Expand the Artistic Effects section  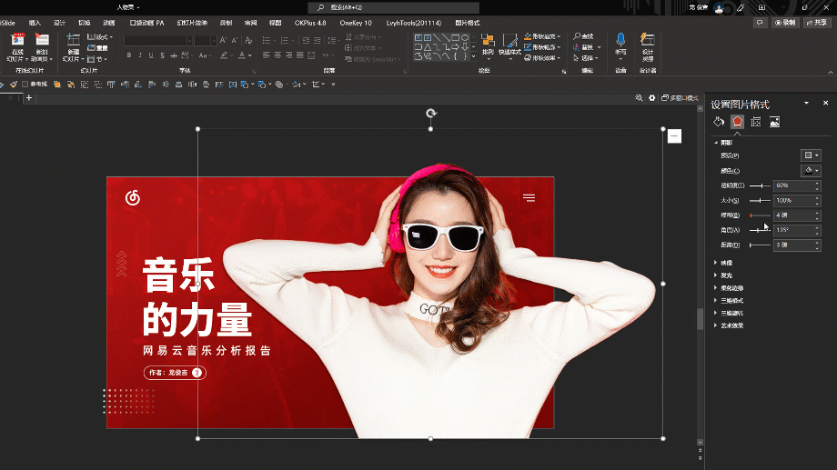click(x=729, y=325)
